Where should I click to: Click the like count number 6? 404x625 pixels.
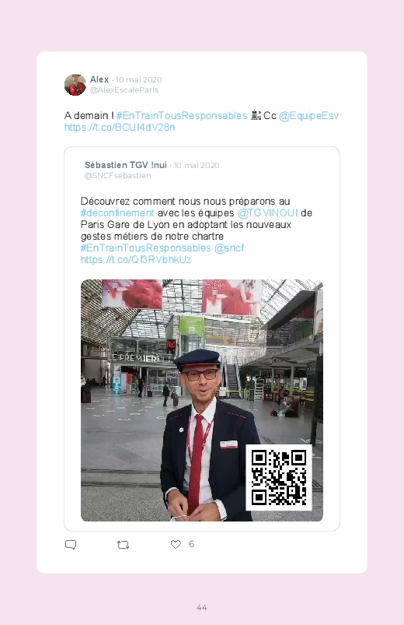point(191,544)
